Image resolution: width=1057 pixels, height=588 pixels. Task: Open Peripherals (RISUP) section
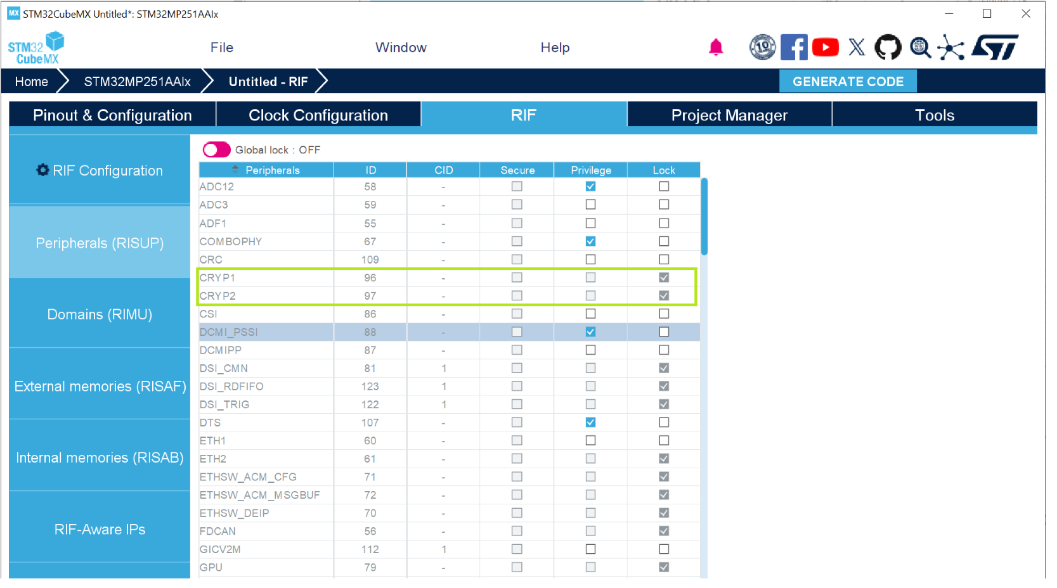pos(100,243)
